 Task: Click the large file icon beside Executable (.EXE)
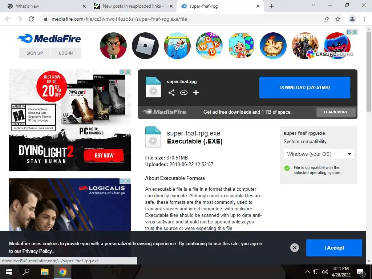point(153,137)
